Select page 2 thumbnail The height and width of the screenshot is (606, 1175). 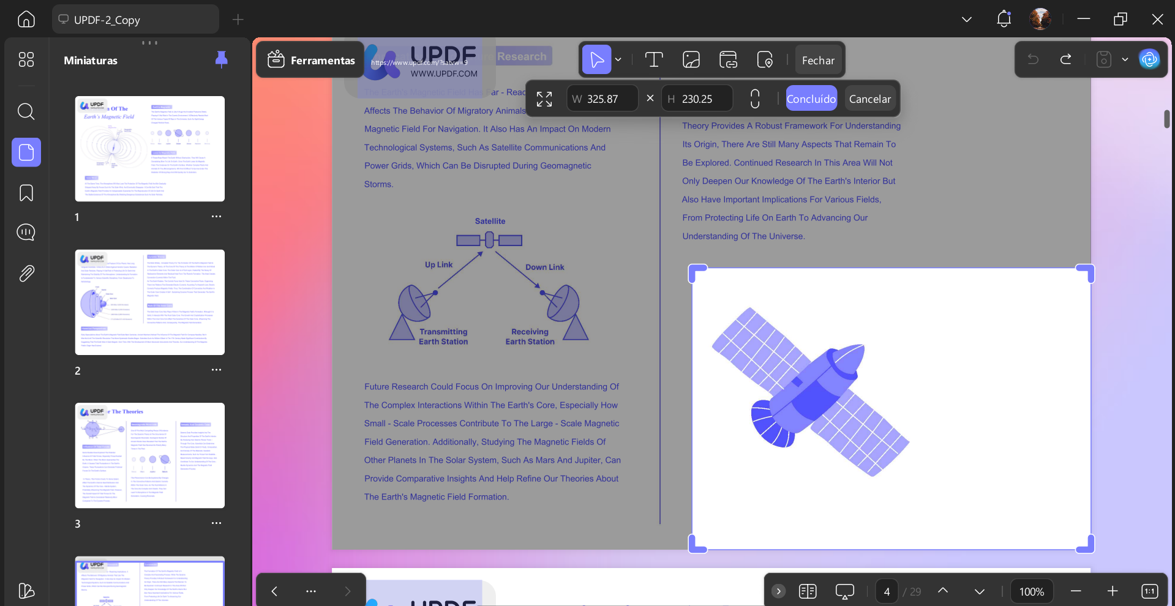point(150,302)
